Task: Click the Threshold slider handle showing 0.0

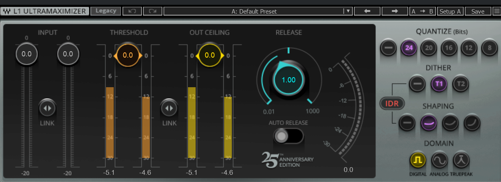Action: click(x=128, y=55)
